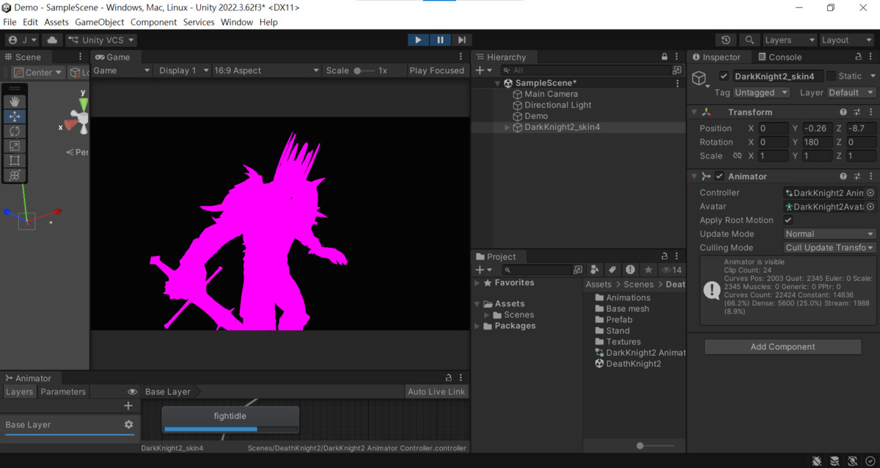This screenshot has height=468, width=880.
Task: Select the Transform tool
Action: 15,175
